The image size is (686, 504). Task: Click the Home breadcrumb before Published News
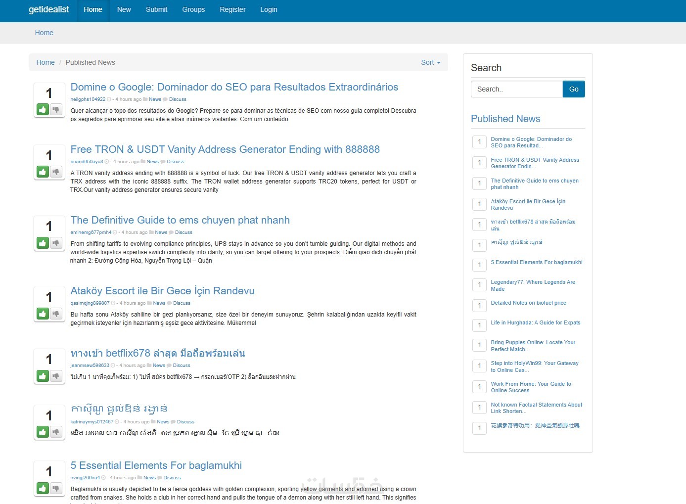pos(46,62)
